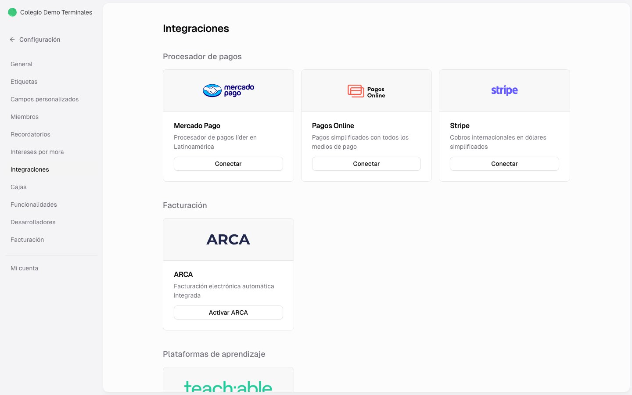The image size is (632, 395).
Task: Open Funcionalidades settings
Action: pos(34,205)
